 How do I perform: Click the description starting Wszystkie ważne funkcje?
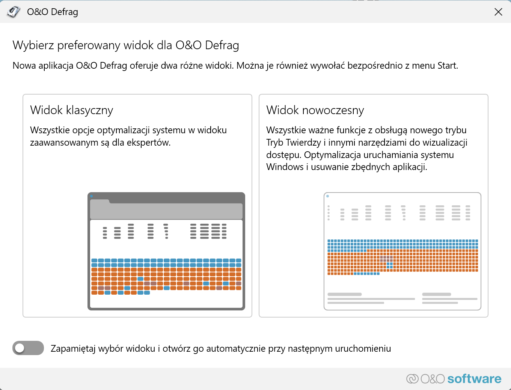pos(367,149)
